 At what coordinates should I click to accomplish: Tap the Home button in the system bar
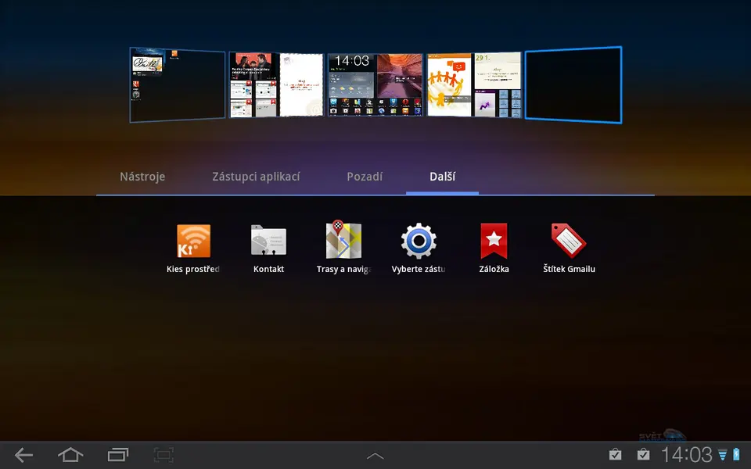pos(70,454)
